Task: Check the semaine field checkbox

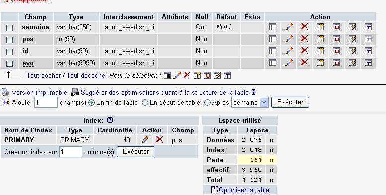Action: (9, 28)
